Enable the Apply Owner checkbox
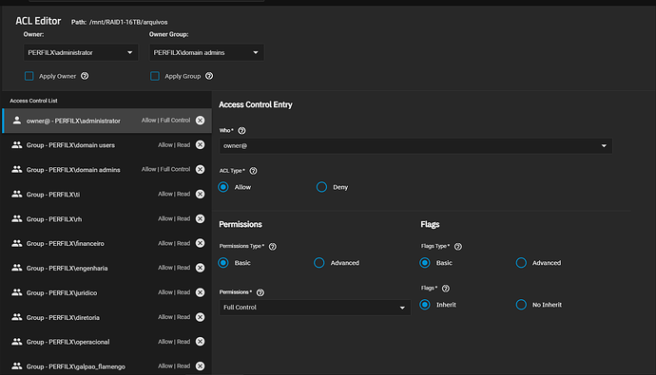 (29, 76)
